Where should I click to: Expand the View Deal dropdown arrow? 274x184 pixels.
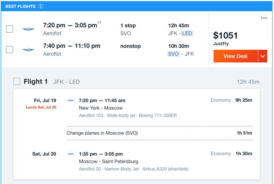263,56
